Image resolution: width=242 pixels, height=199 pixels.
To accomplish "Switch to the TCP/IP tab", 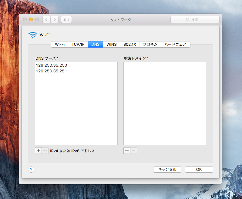I will tap(78, 45).
